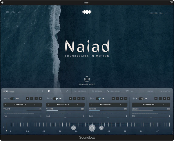Select next sample for Airstream L4

click(x=163, y=105)
